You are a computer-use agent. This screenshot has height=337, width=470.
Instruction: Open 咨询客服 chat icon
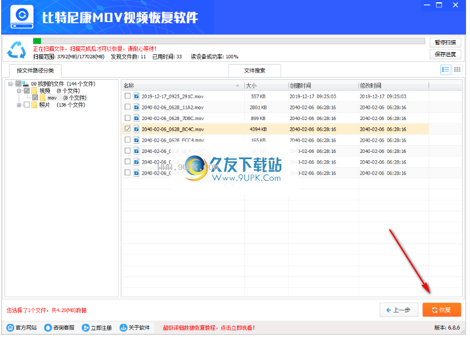click(48, 327)
